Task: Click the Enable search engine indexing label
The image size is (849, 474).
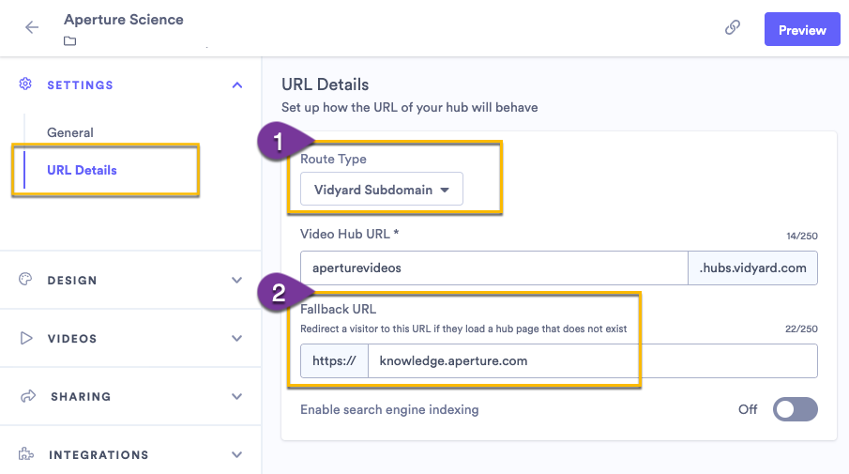Action: pyautogui.click(x=389, y=409)
